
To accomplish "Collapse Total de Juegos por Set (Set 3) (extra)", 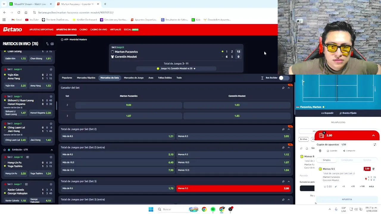I will pos(289,199).
